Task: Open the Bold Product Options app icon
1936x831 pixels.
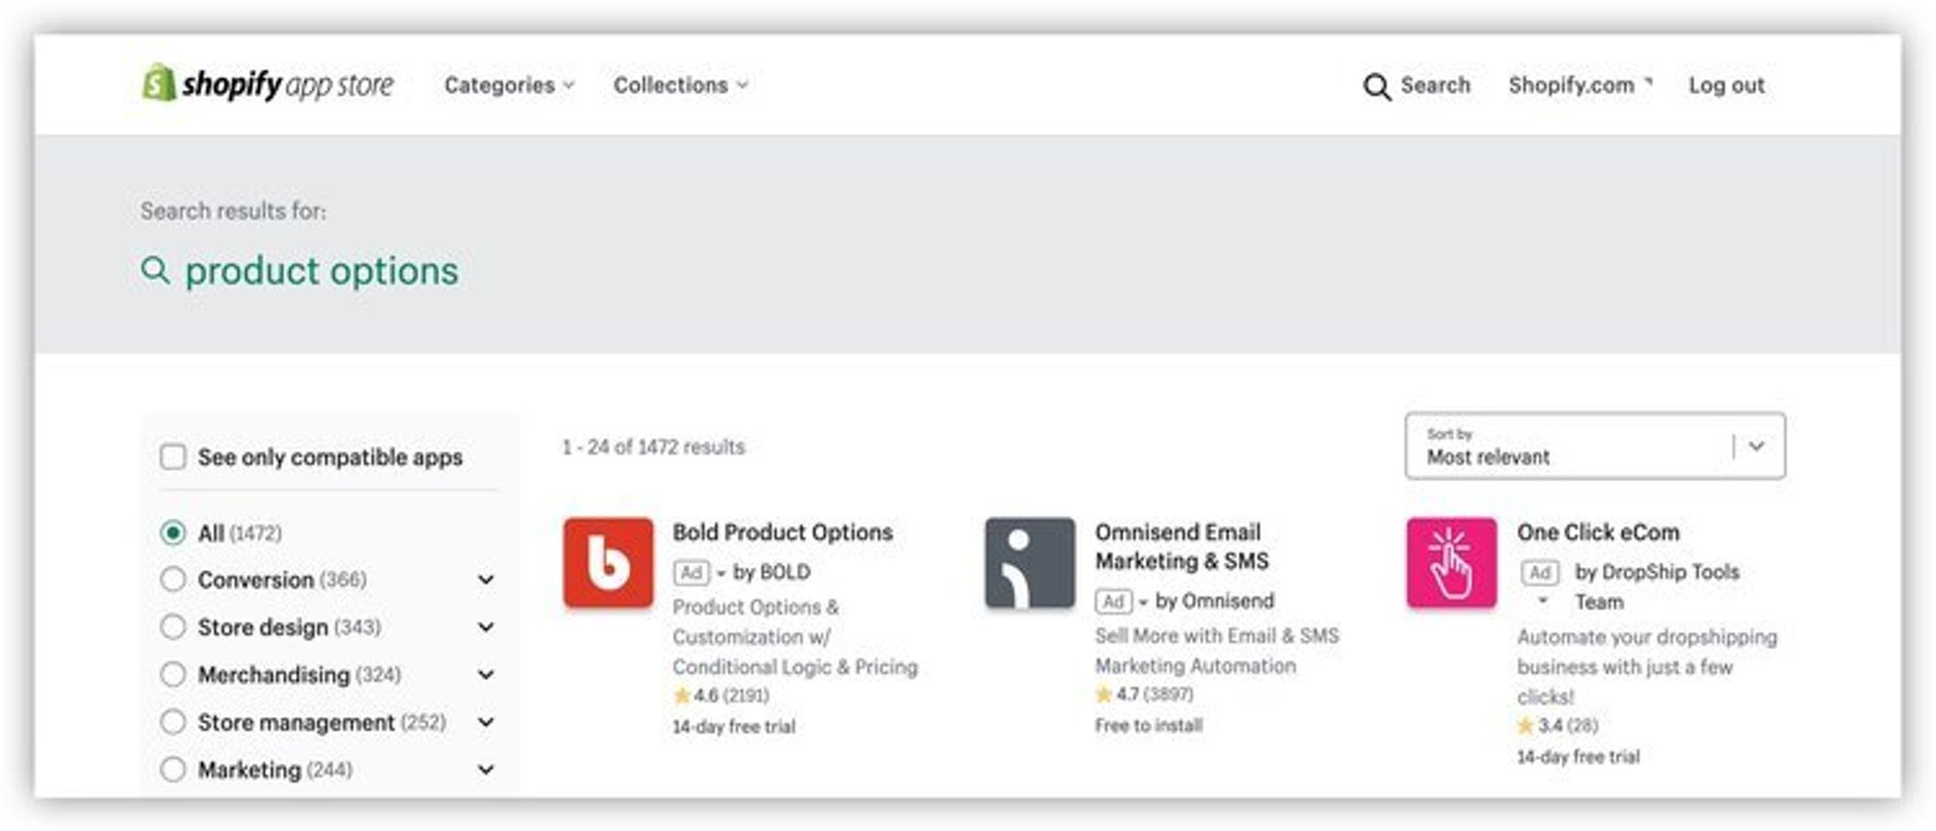Action: 608,562
